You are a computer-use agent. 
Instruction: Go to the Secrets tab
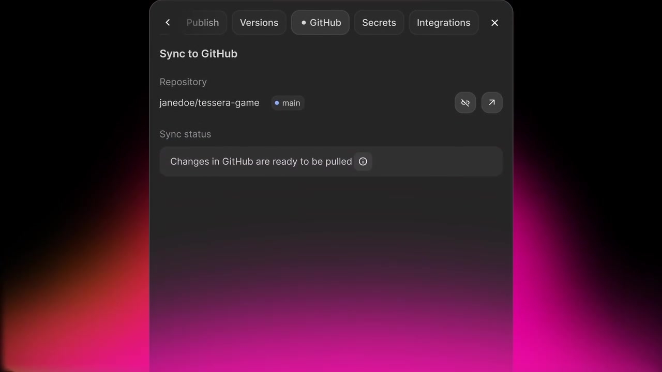tap(379, 23)
